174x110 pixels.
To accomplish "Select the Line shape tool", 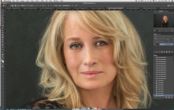I will coord(2,52).
